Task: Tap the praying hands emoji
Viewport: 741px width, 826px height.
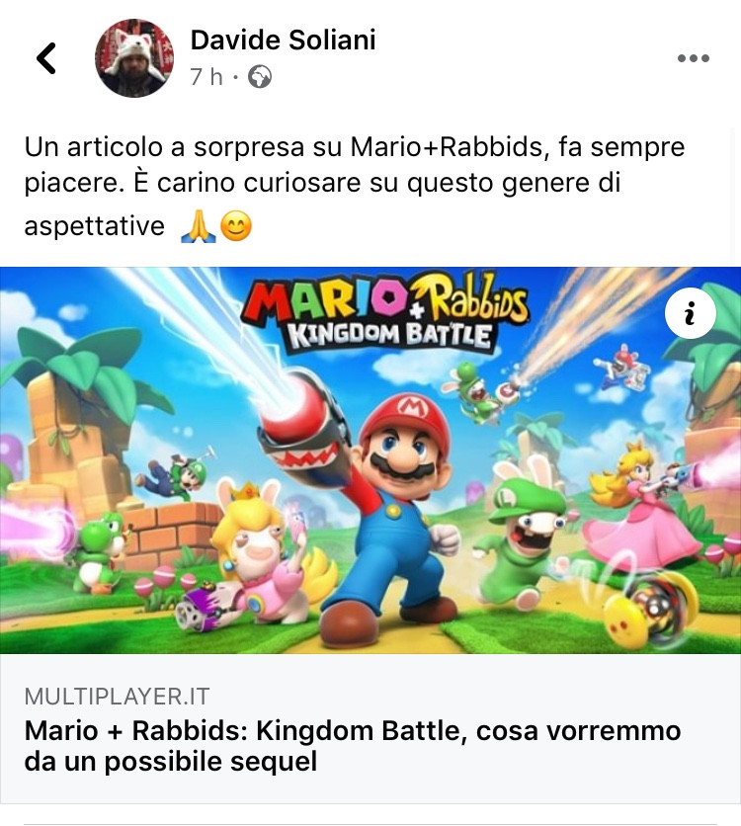Action: (198, 226)
